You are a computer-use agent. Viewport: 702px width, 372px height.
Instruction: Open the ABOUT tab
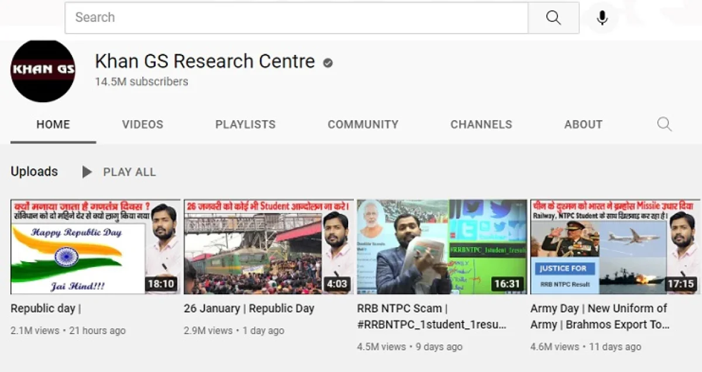583,124
